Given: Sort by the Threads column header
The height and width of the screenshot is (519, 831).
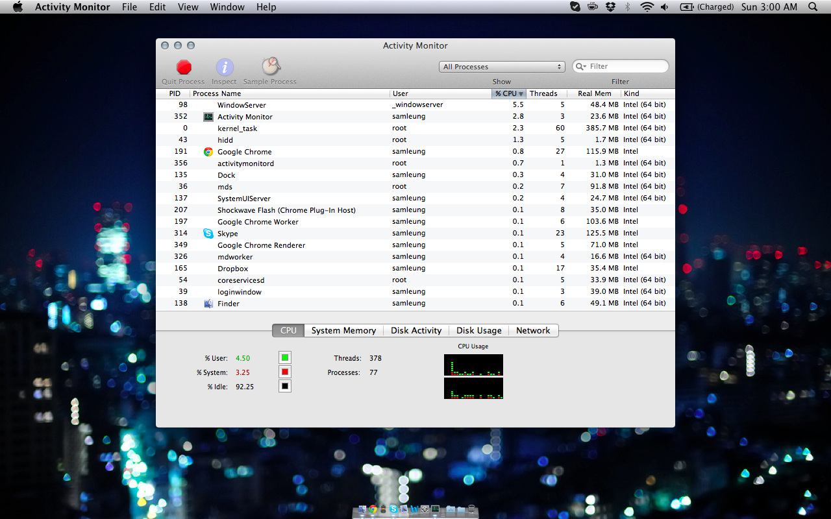Looking at the screenshot, I should point(546,93).
